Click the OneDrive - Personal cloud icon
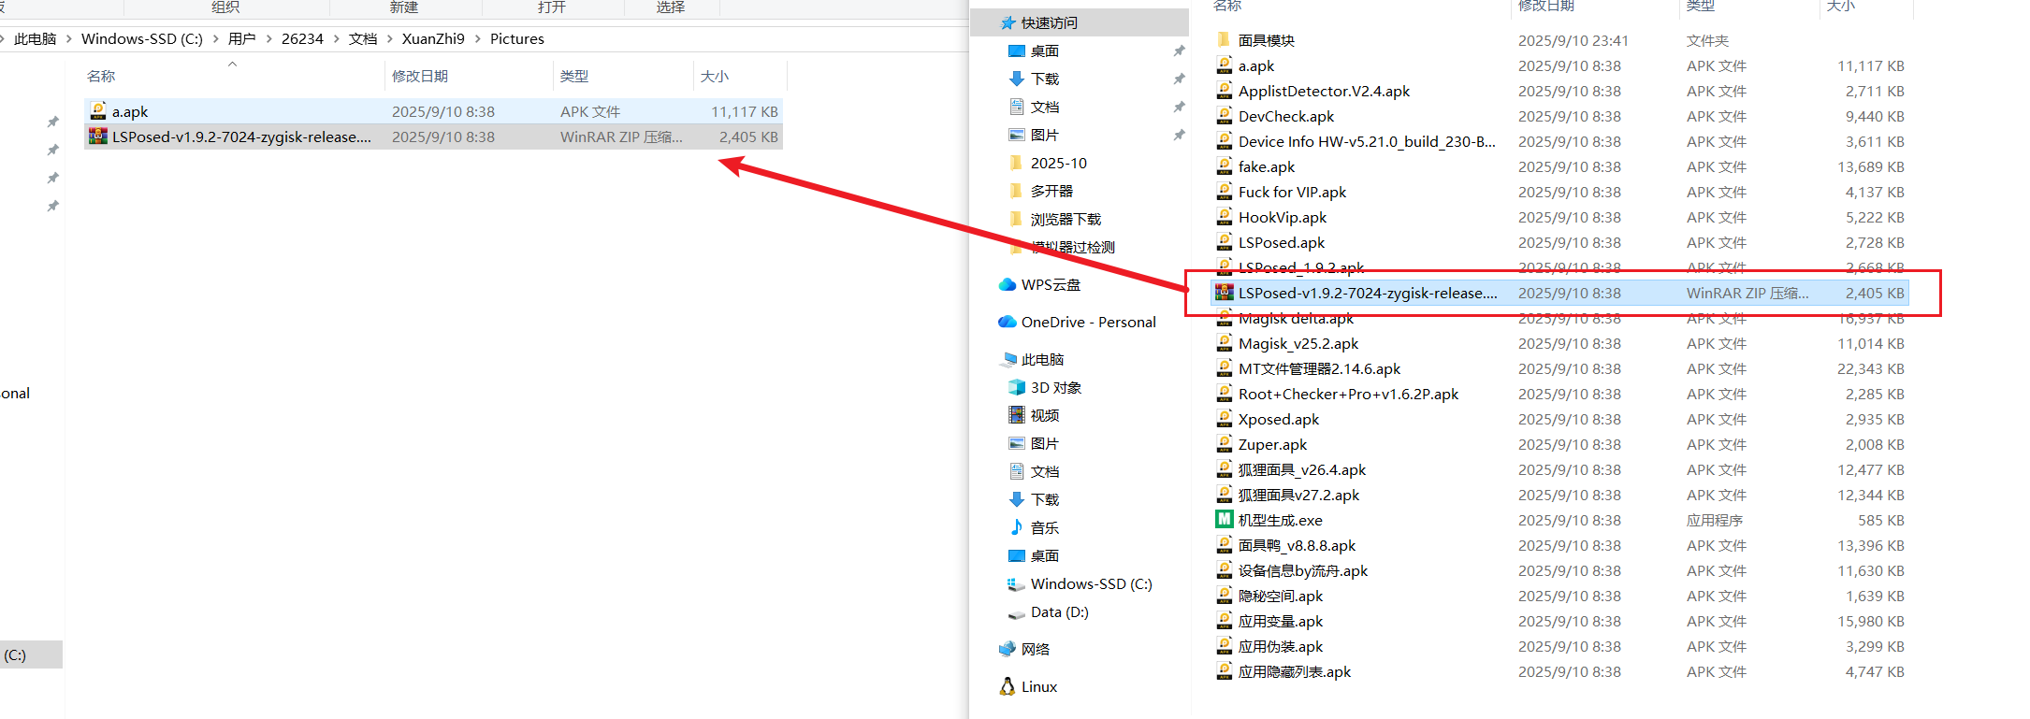Image resolution: width=2030 pixels, height=719 pixels. [x=1008, y=322]
